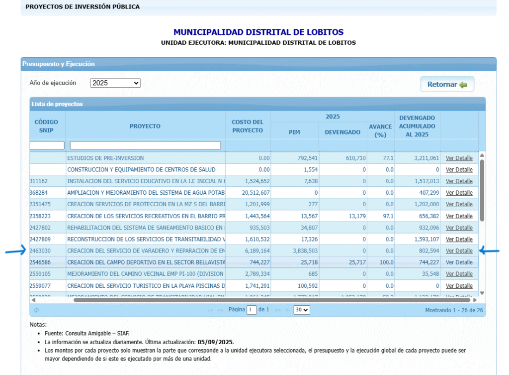Click the Retornar button
This screenshot has height=375, width=509.
coord(447,84)
